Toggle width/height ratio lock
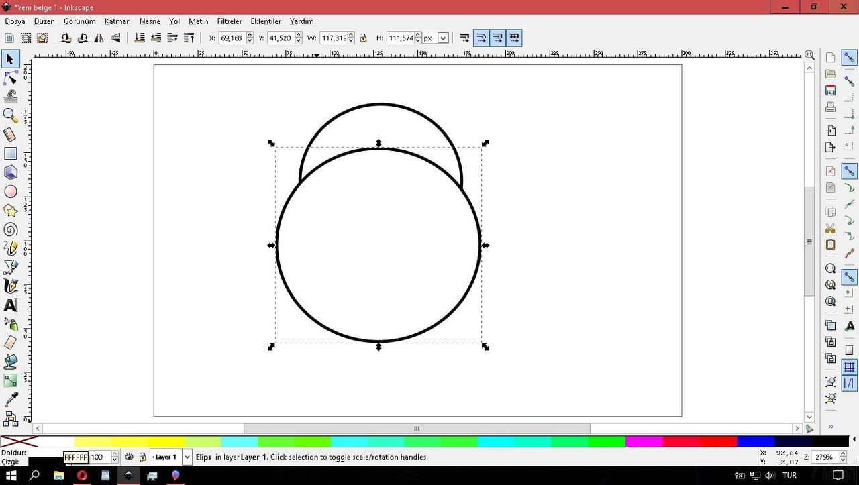This screenshot has width=859, height=485. [x=363, y=38]
